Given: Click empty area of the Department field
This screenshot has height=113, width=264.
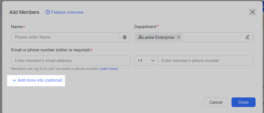Looking at the screenshot, I should click(x=213, y=37).
